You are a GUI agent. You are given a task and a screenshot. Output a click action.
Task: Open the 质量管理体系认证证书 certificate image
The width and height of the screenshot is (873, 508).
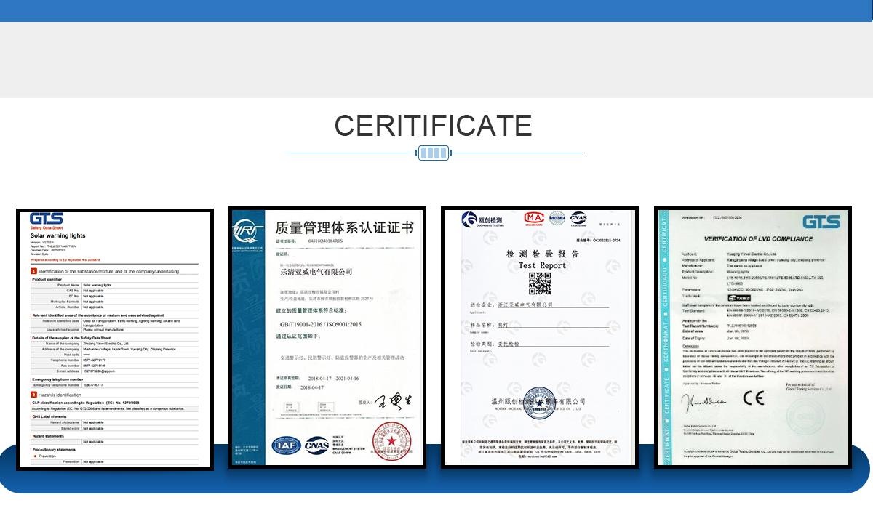coord(327,338)
